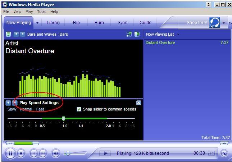Set play speed to Fast

click(40, 109)
